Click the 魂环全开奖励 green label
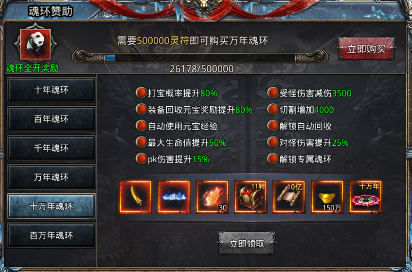This screenshot has height=272, width=412. (32, 68)
